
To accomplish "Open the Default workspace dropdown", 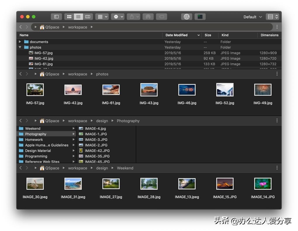I will [252, 17].
